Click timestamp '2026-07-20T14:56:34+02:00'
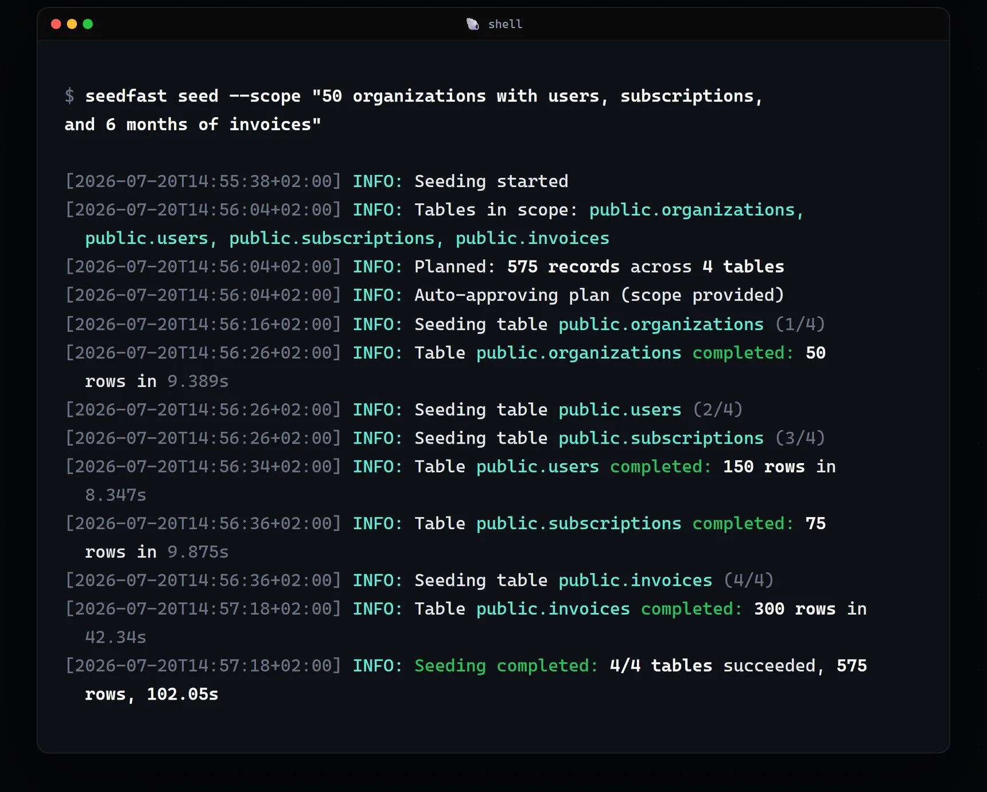 pyautogui.click(x=203, y=467)
